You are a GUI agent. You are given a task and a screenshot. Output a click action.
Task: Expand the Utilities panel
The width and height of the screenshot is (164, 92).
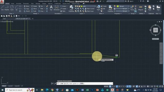coord(142,14)
